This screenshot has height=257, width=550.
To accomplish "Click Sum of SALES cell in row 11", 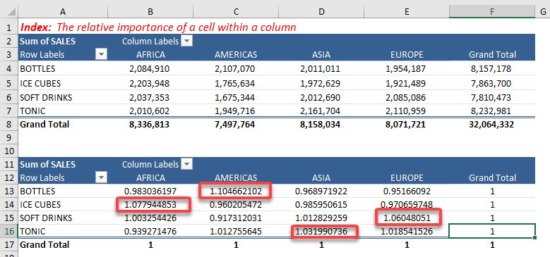I will point(48,164).
